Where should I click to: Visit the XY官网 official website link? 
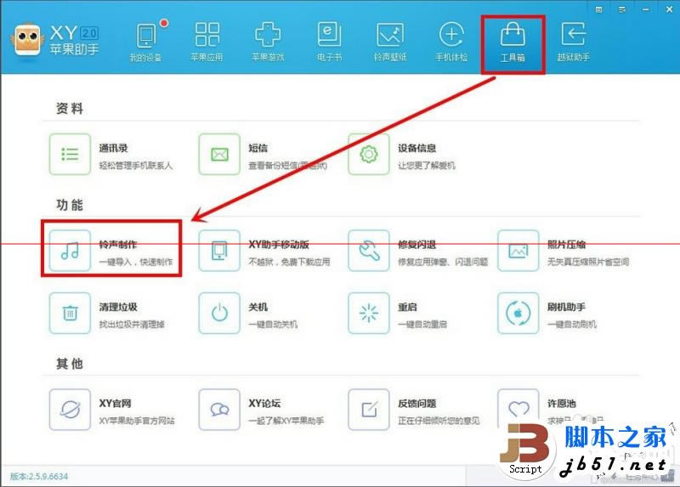coord(70,410)
